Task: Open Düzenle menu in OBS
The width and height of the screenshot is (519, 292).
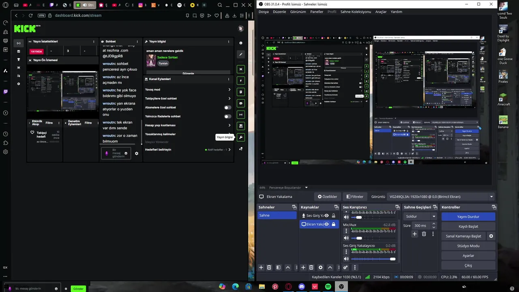Action: 279,12
